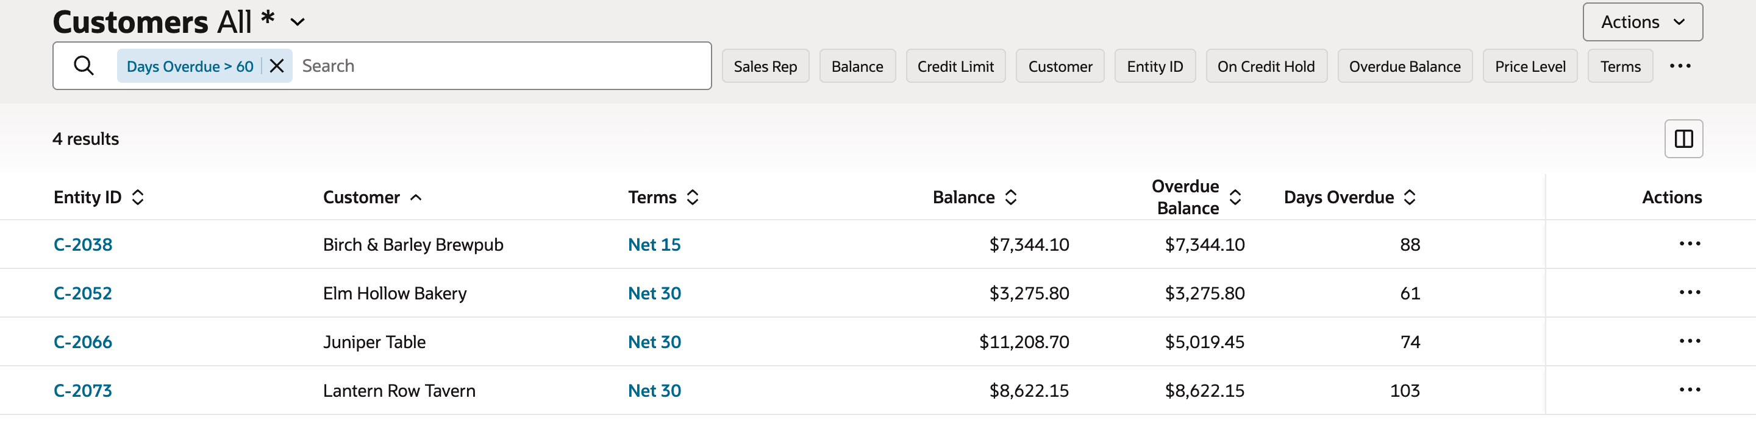This screenshot has height=426, width=1756.
Task: Add the Entity ID filter chip
Action: (1155, 67)
